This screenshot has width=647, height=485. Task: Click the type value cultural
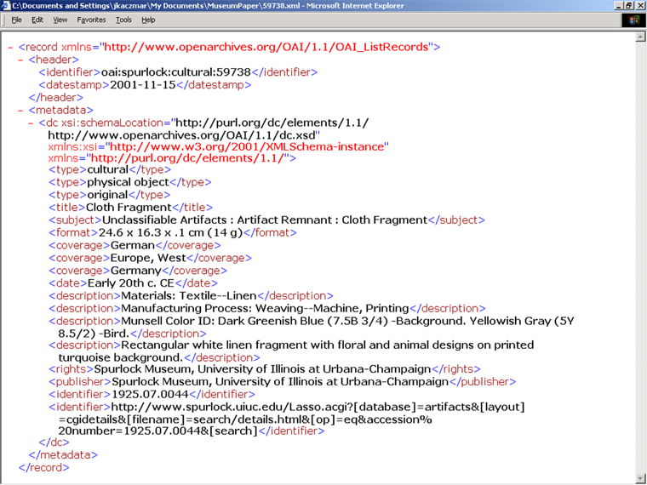click(108, 169)
